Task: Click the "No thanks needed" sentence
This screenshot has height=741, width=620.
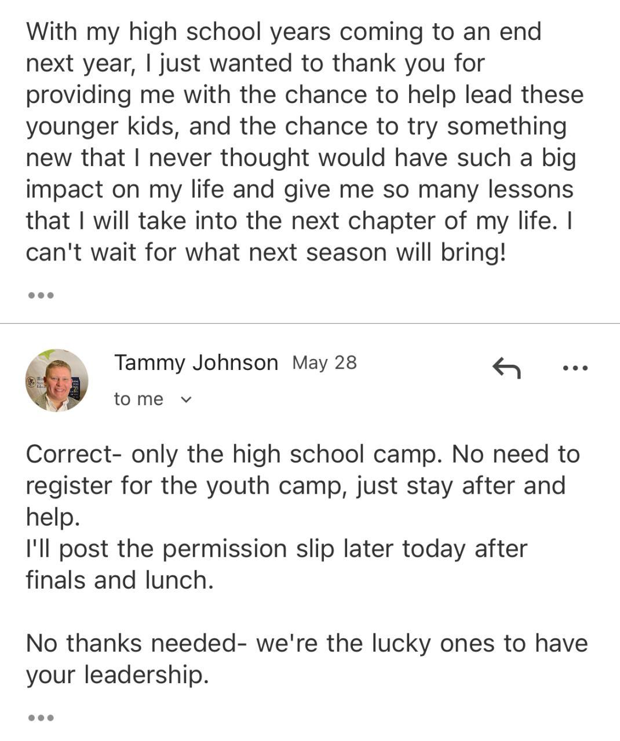Action: 307,643
